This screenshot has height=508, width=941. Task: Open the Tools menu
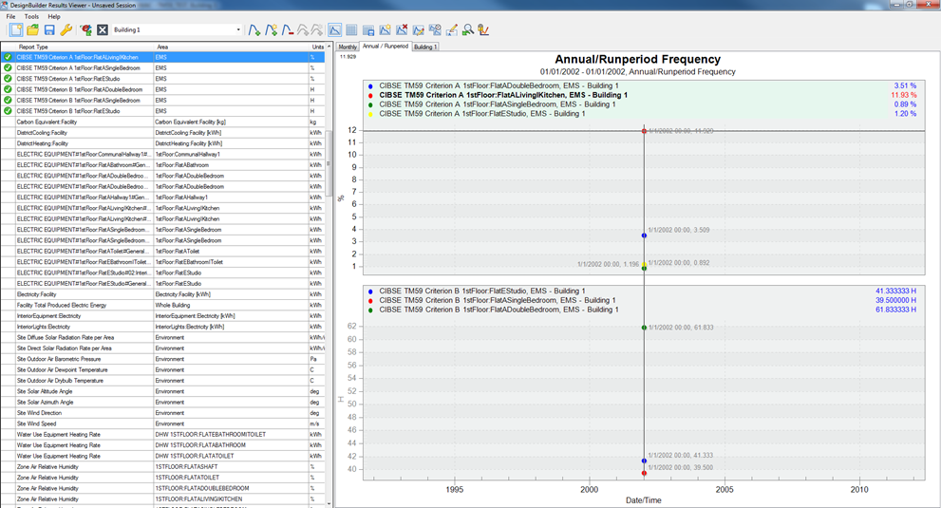click(31, 16)
